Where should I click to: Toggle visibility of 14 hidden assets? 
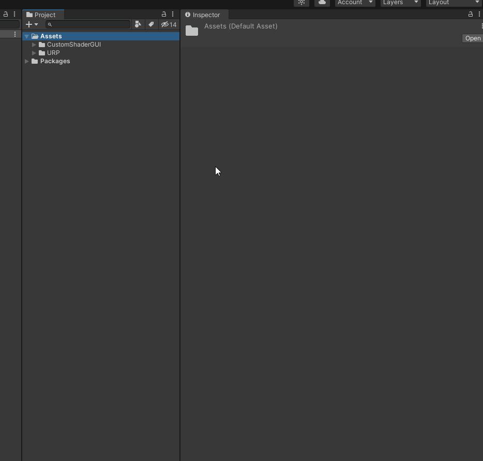click(168, 24)
